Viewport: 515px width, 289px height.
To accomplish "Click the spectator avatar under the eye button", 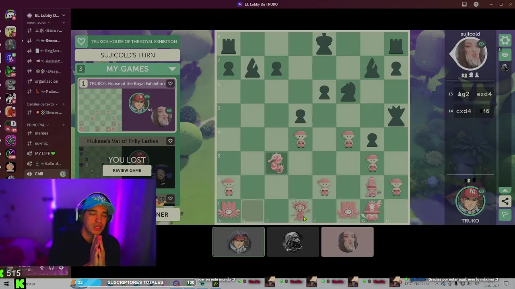I will tap(505, 68).
